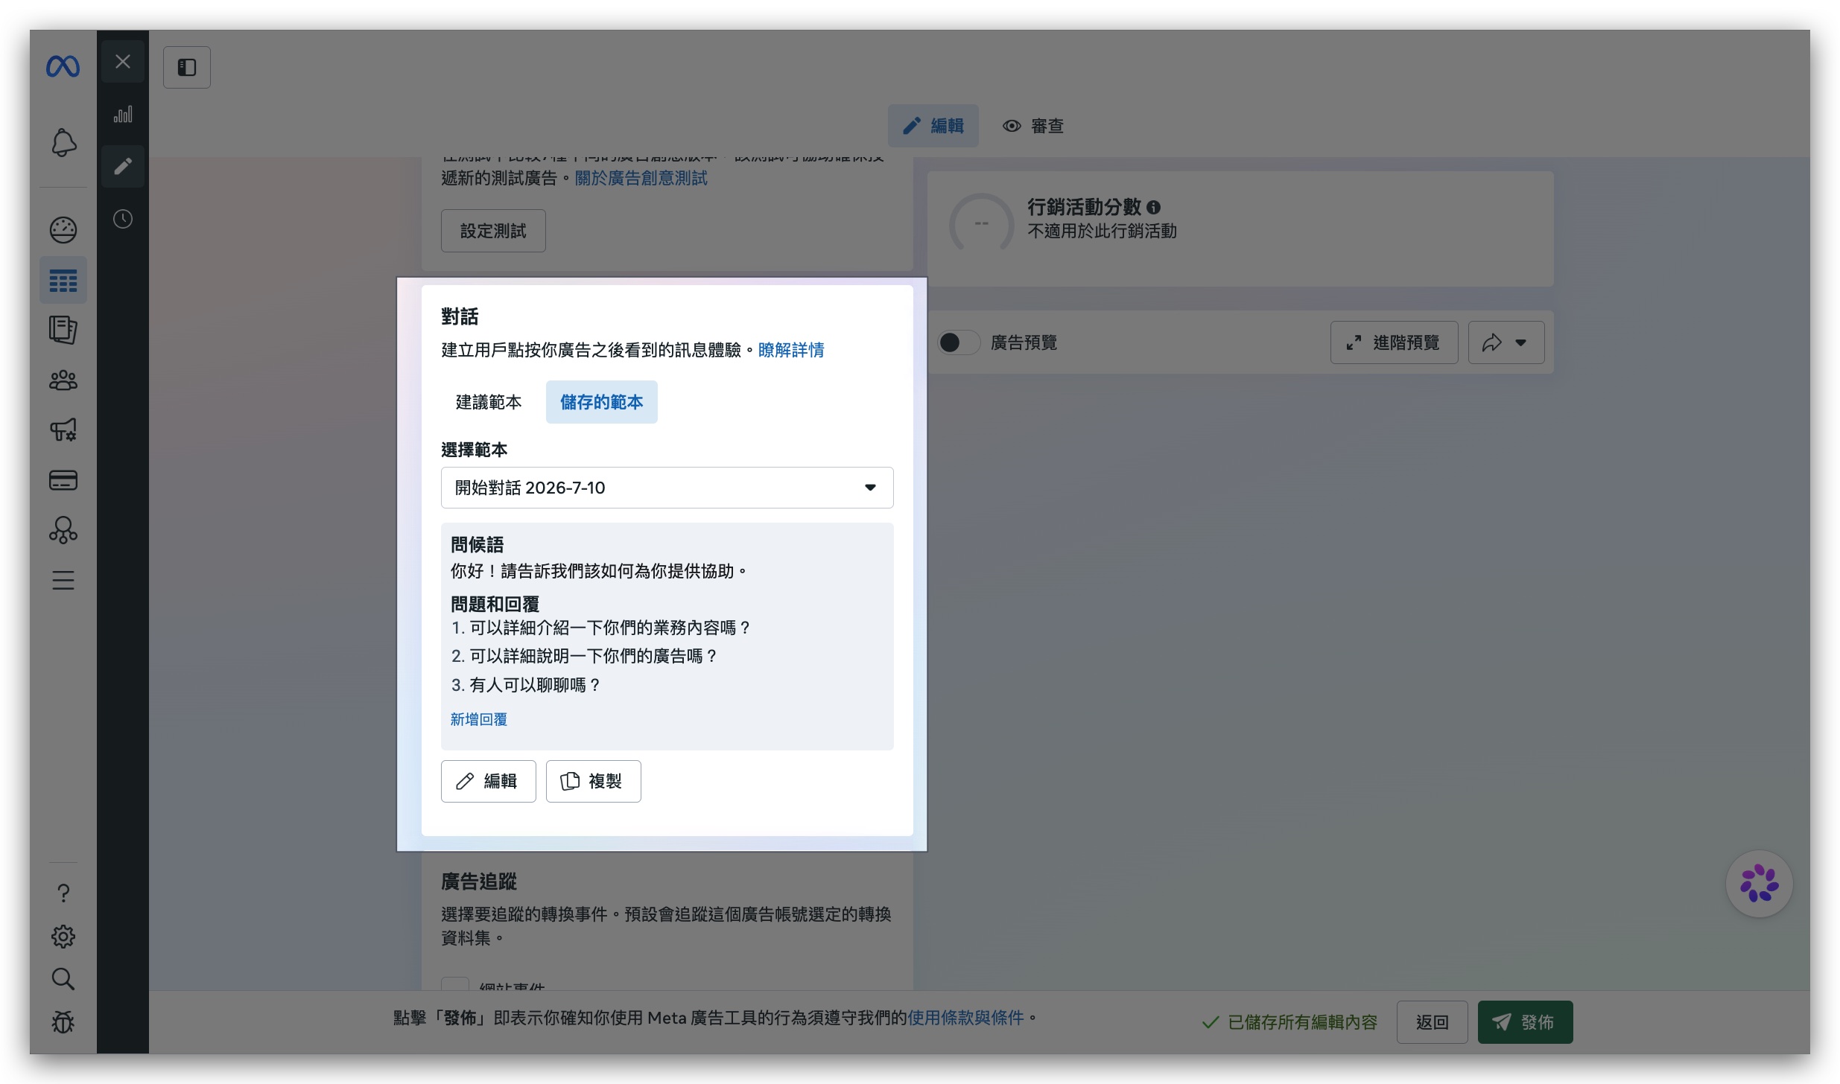Click the 設定測試 button

[x=493, y=231]
